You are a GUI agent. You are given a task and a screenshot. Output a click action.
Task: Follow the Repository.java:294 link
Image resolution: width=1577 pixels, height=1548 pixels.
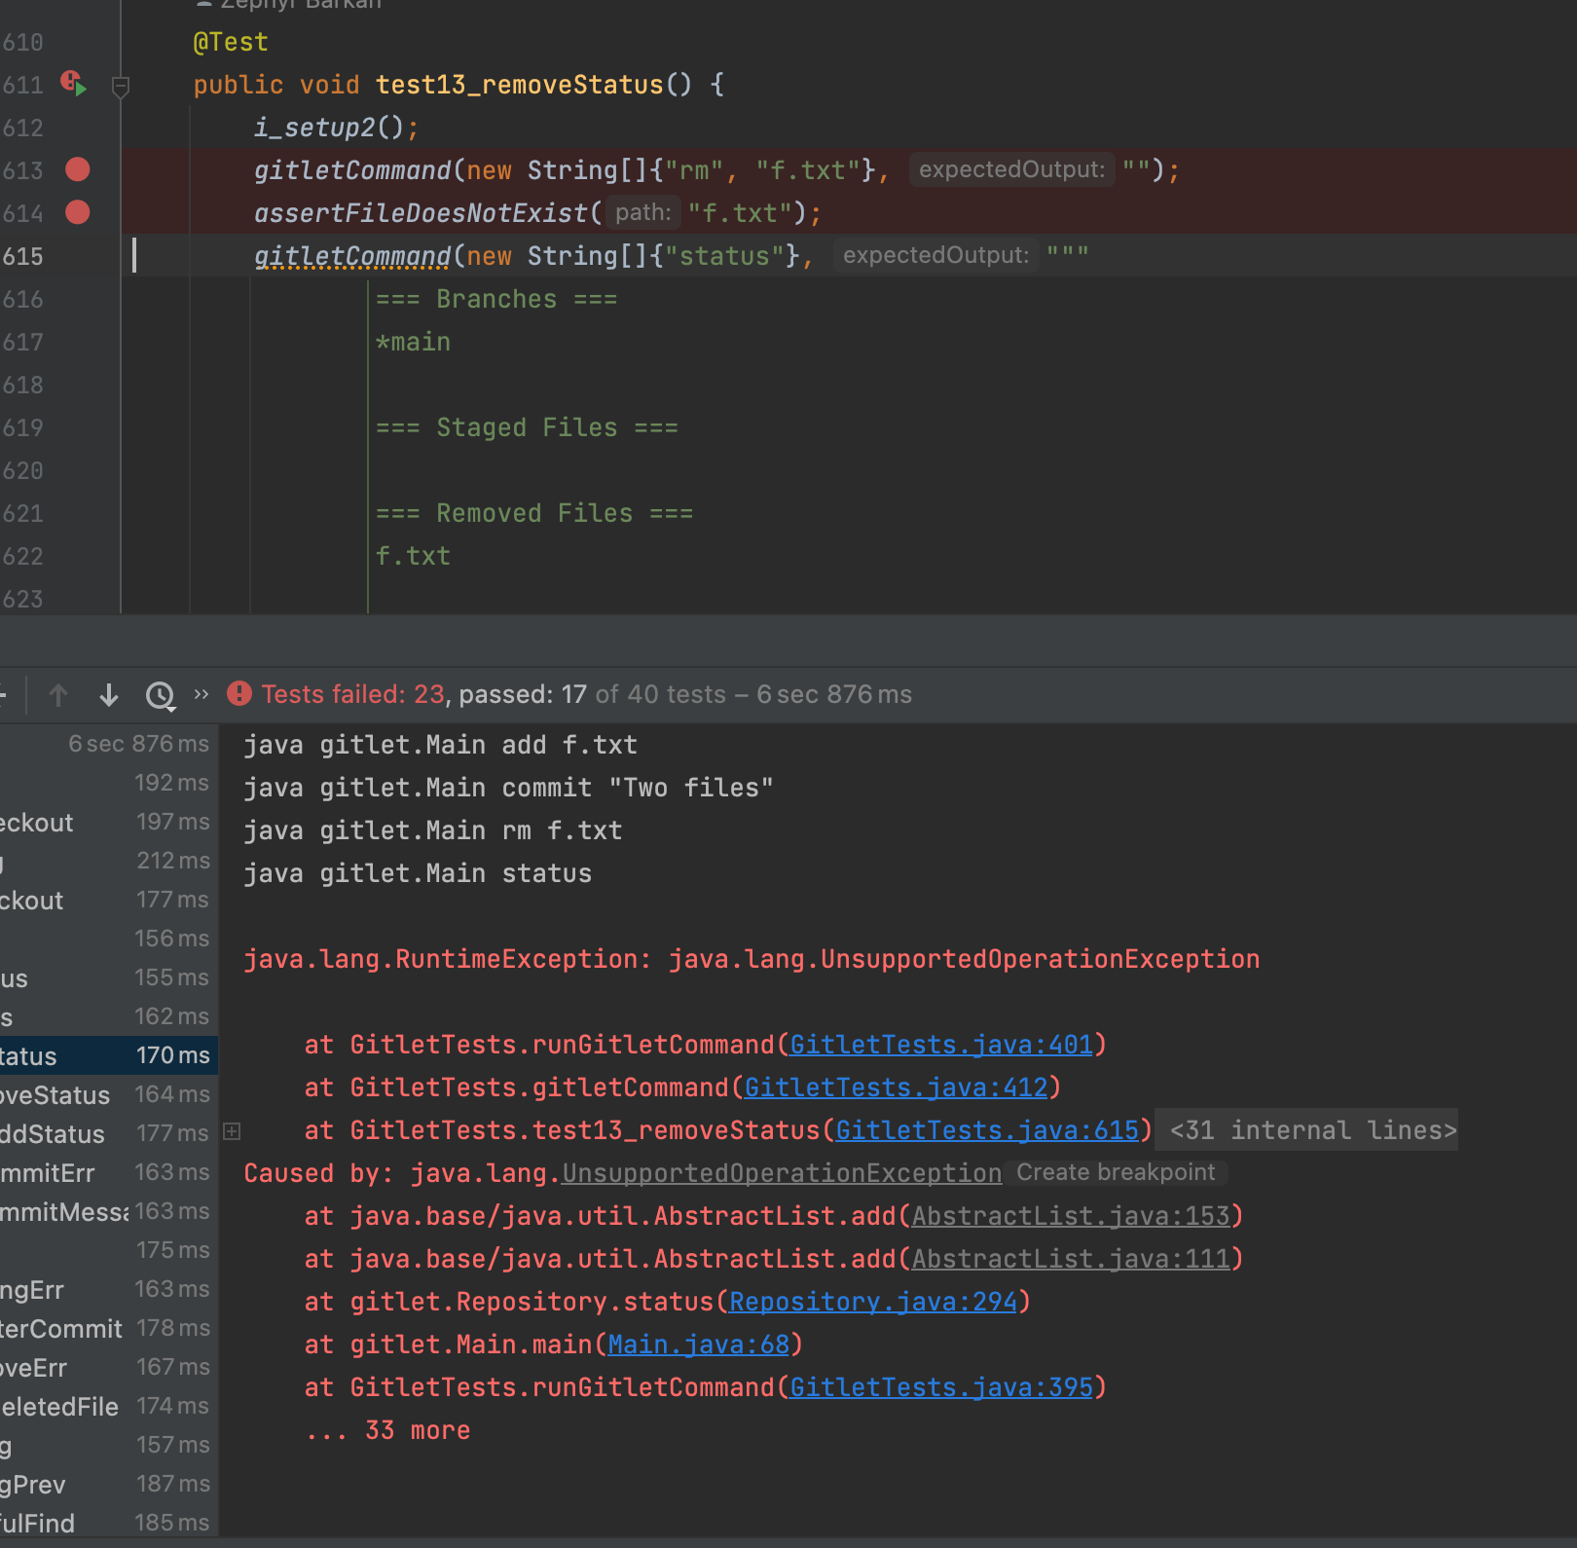(872, 1302)
